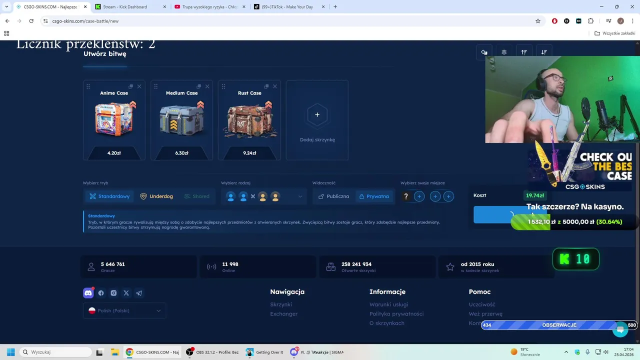
Task: Click the Medium Case crate image
Action: point(182,119)
